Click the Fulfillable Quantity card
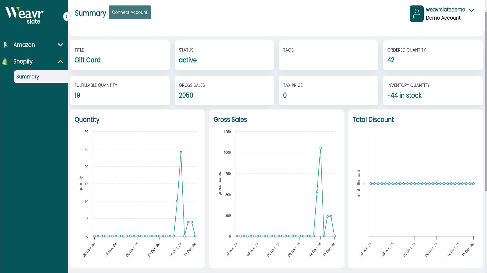Screen dimensions: 487x273 coord(120,91)
